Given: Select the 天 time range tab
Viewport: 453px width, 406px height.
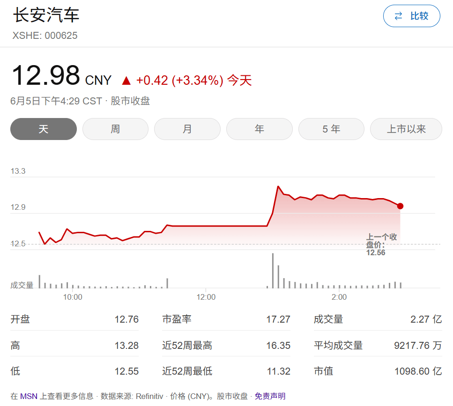Looking at the screenshot, I should coord(44,129).
